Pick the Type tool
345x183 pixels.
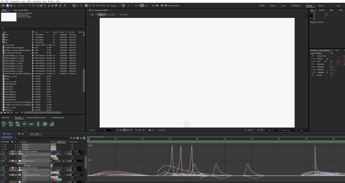tap(45, 5)
